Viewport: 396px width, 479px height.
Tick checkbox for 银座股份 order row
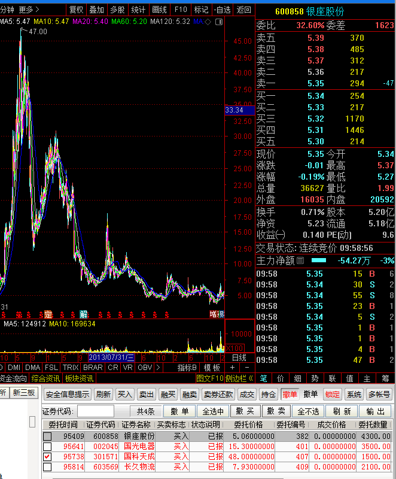47,436
